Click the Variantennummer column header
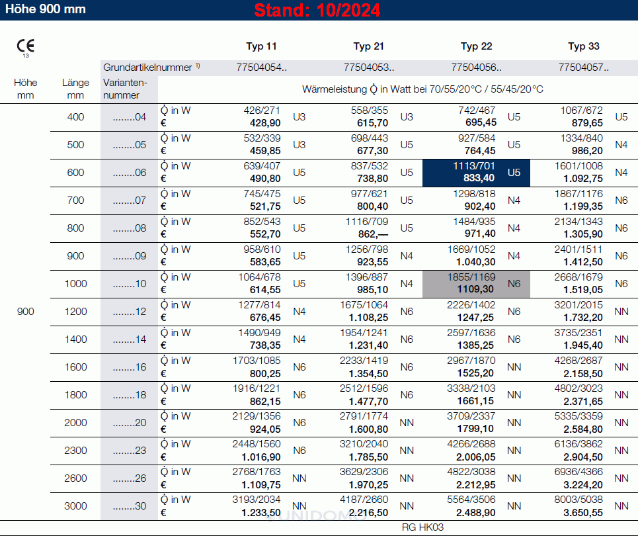638x536 pixels. tap(126, 89)
